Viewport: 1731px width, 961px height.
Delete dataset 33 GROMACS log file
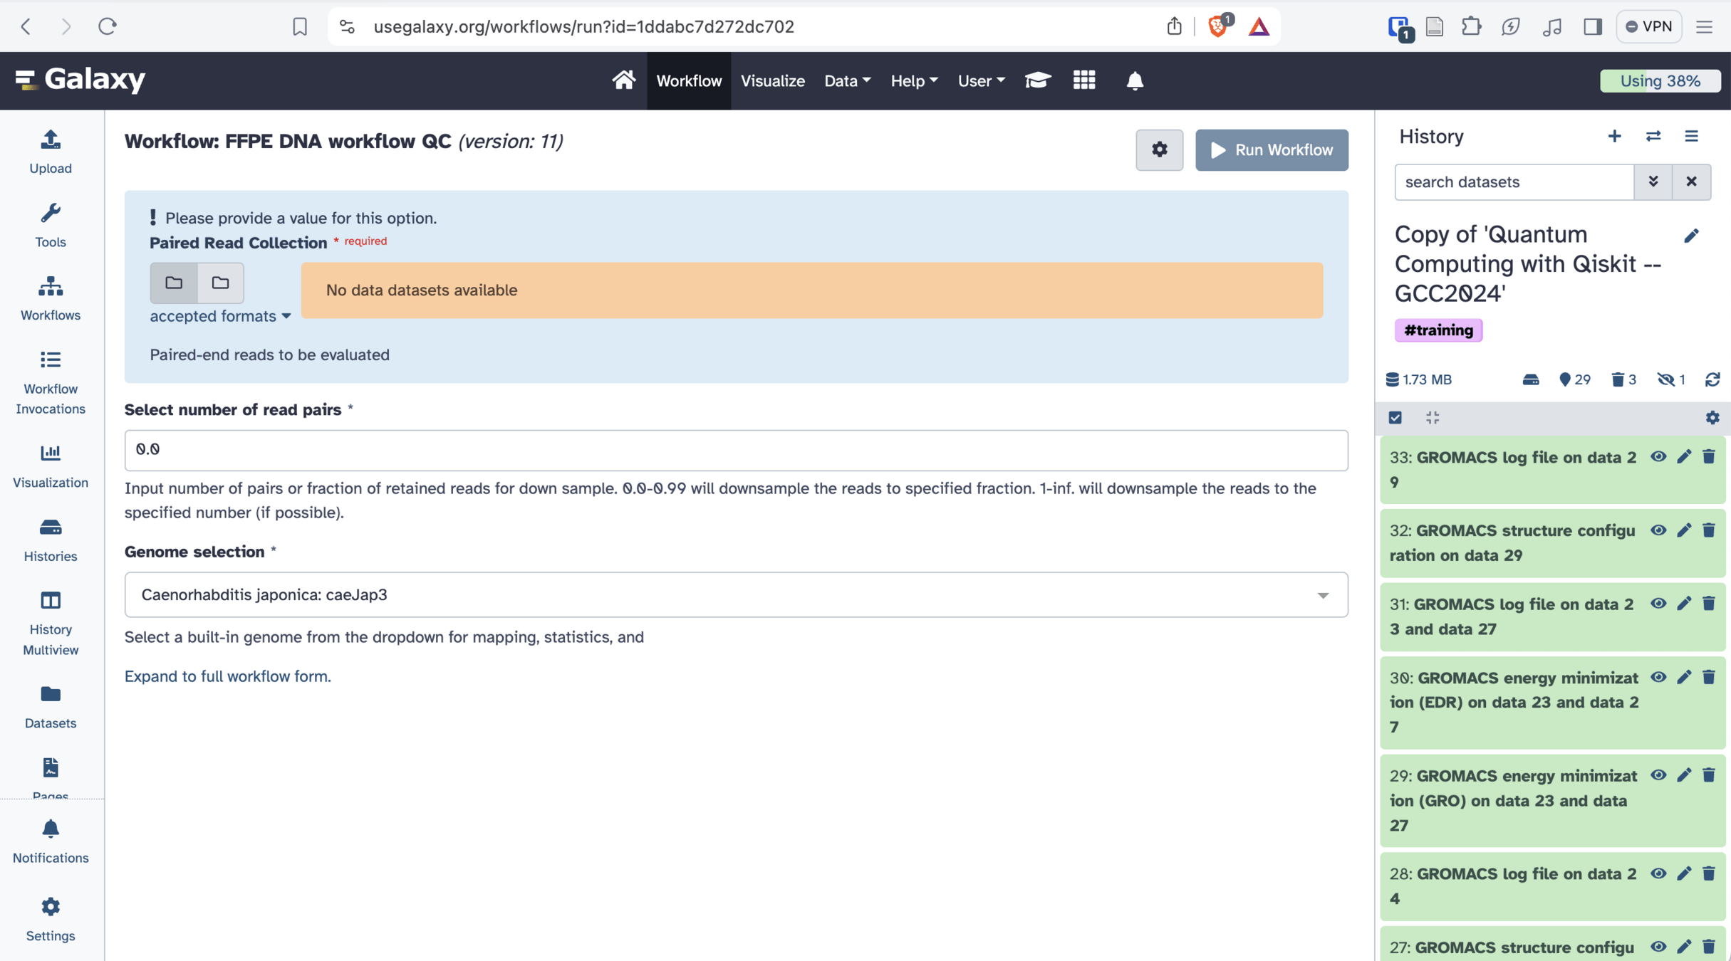pyautogui.click(x=1708, y=457)
